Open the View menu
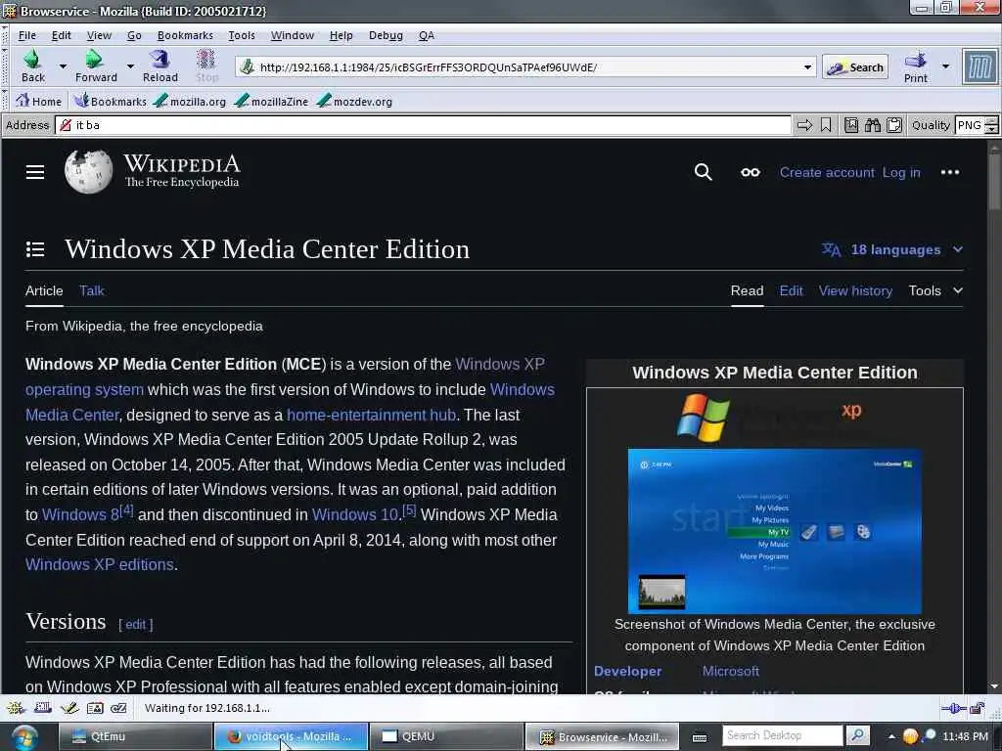Screen dimensions: 1002x751 point(99,35)
